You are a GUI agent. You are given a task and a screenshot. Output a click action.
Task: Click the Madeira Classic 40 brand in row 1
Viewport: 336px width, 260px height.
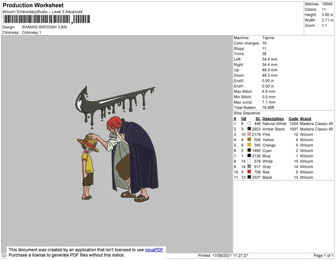[316, 124]
